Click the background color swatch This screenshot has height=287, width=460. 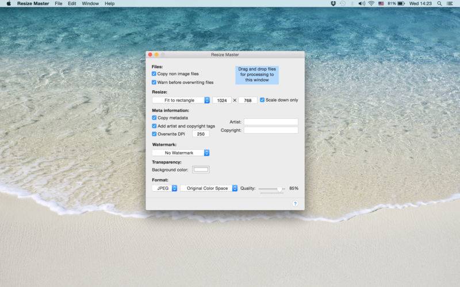point(201,169)
